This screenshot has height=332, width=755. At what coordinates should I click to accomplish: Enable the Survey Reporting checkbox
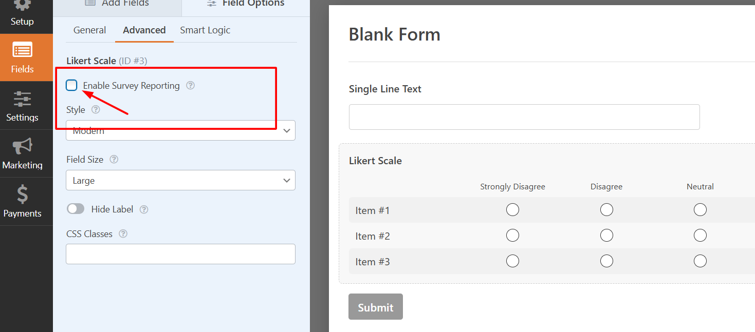(72, 86)
